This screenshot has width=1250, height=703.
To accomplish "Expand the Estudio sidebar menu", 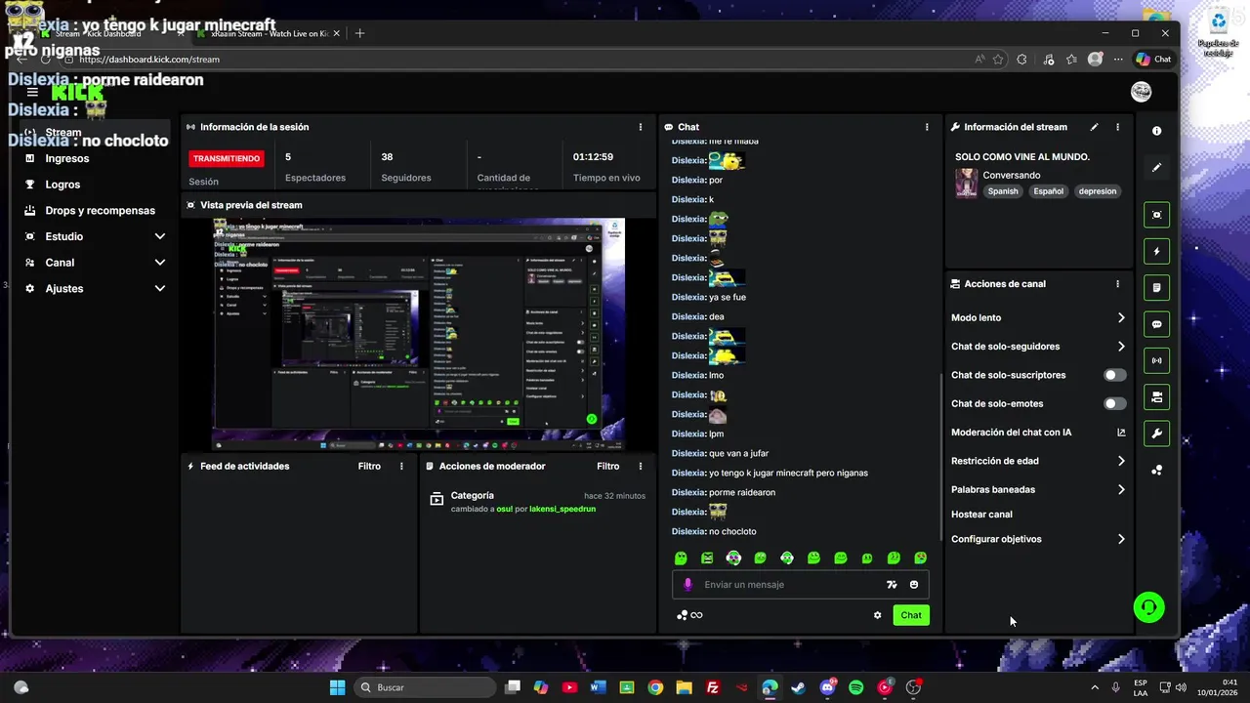I will click(x=95, y=236).
